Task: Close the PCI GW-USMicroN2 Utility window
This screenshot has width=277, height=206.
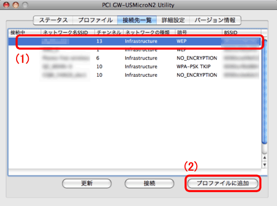Action: (7, 5)
